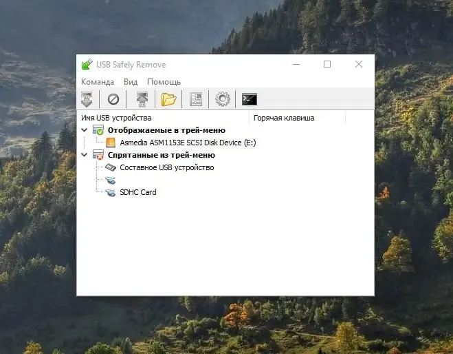Collapse the Спрятанные из трей-меню group
This screenshot has height=354, width=453.
click(x=85, y=154)
